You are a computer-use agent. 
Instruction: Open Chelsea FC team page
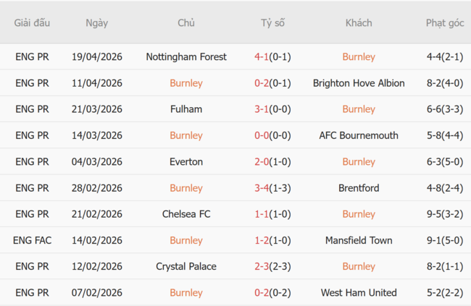pyautogui.click(x=186, y=214)
